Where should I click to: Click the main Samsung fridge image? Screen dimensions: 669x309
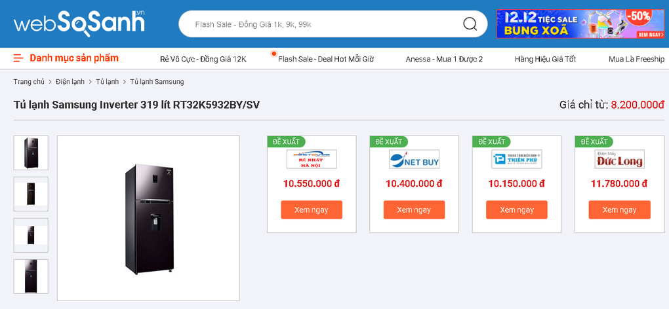point(148,219)
